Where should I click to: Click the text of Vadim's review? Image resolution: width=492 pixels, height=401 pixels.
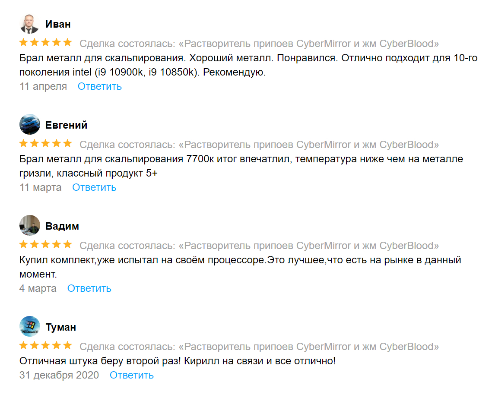tap(240, 260)
